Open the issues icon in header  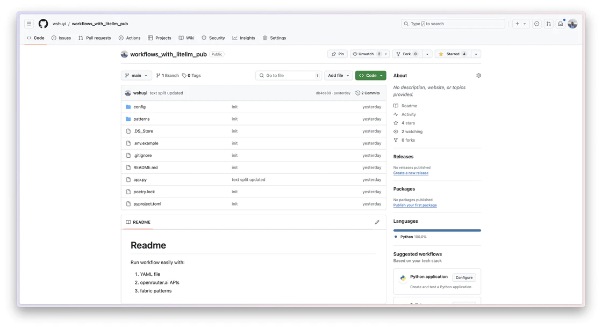(537, 24)
